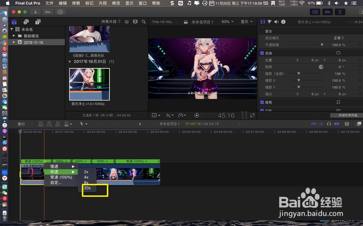Select 20x fast speed option
The width and height of the screenshot is (363, 226).
point(87,188)
